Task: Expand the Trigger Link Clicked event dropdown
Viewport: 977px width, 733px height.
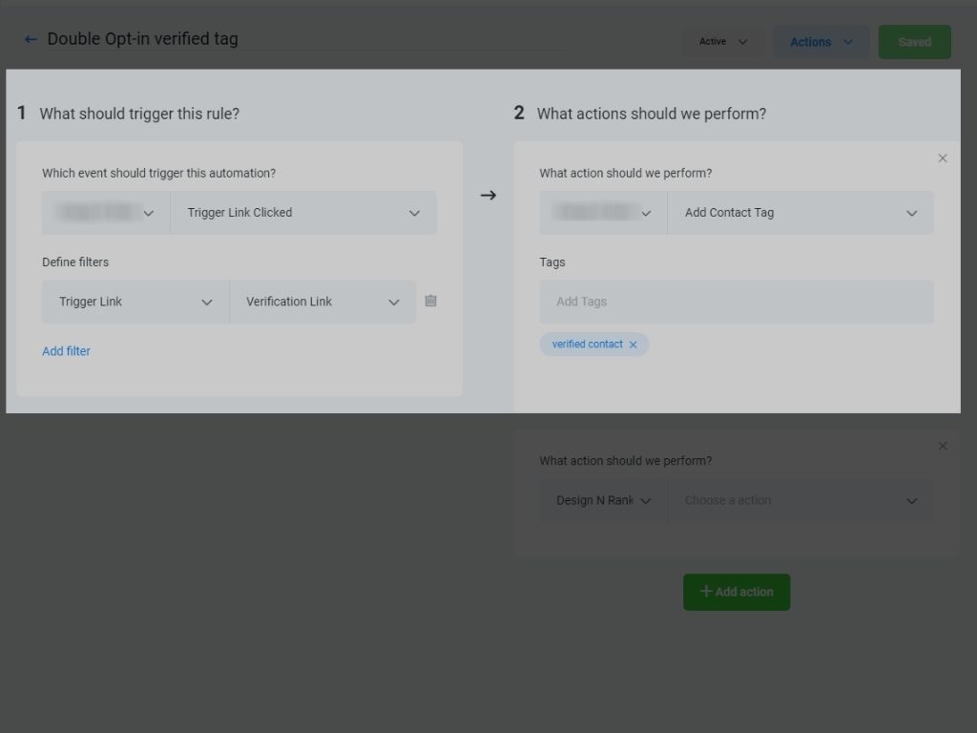Action: (303, 213)
